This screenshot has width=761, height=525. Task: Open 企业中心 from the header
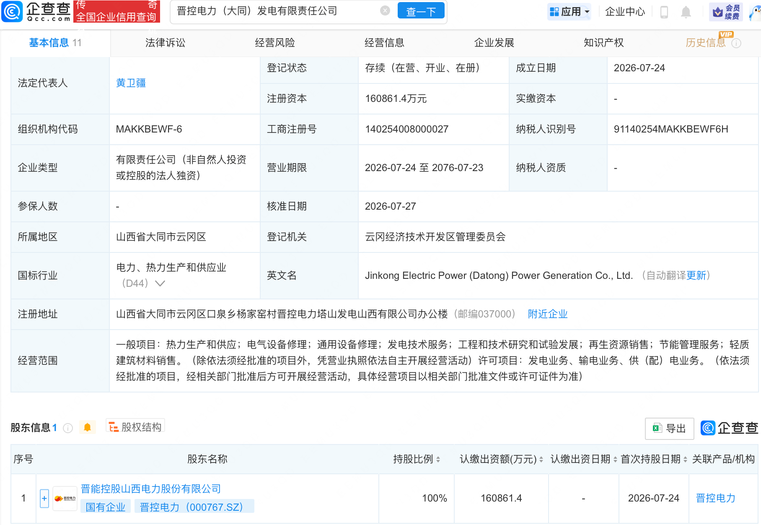pos(625,12)
